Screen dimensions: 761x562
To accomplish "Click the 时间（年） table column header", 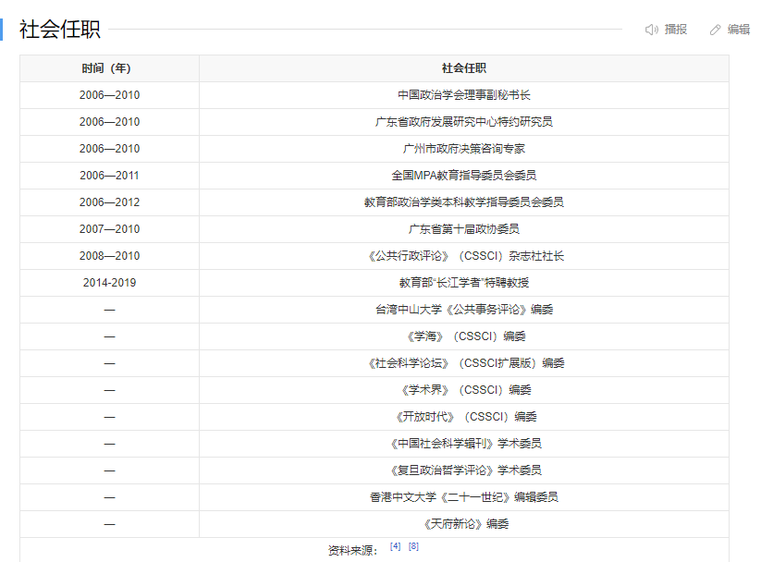I will click(109, 68).
